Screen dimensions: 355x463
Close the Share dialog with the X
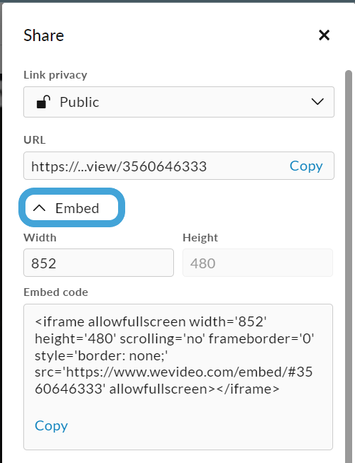pos(324,35)
